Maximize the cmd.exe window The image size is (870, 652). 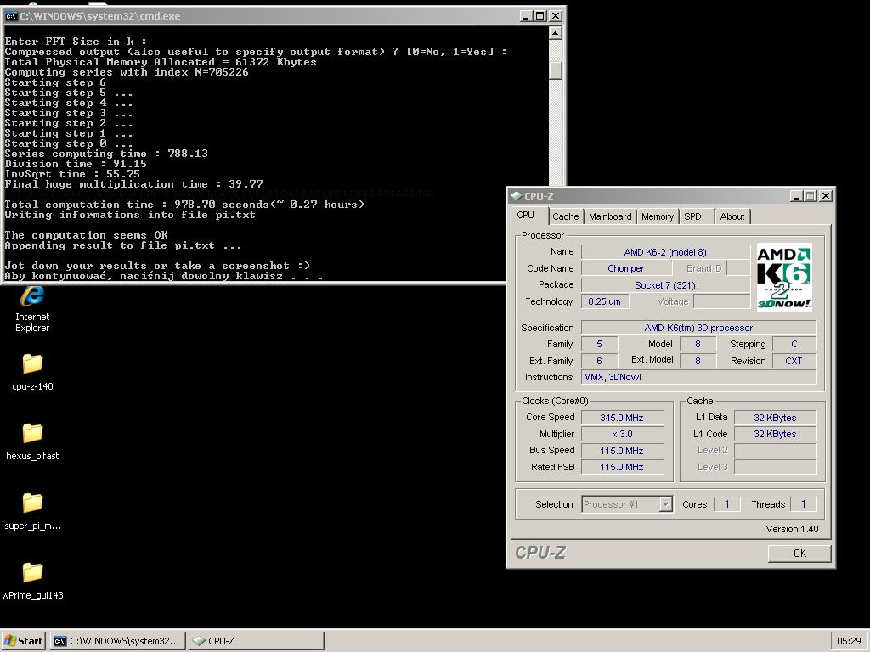(x=540, y=16)
